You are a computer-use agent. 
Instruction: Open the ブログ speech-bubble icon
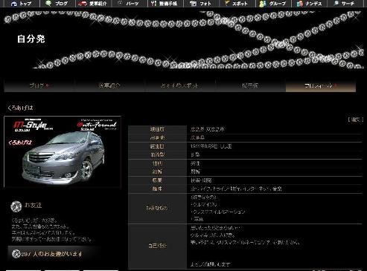click(x=48, y=4)
